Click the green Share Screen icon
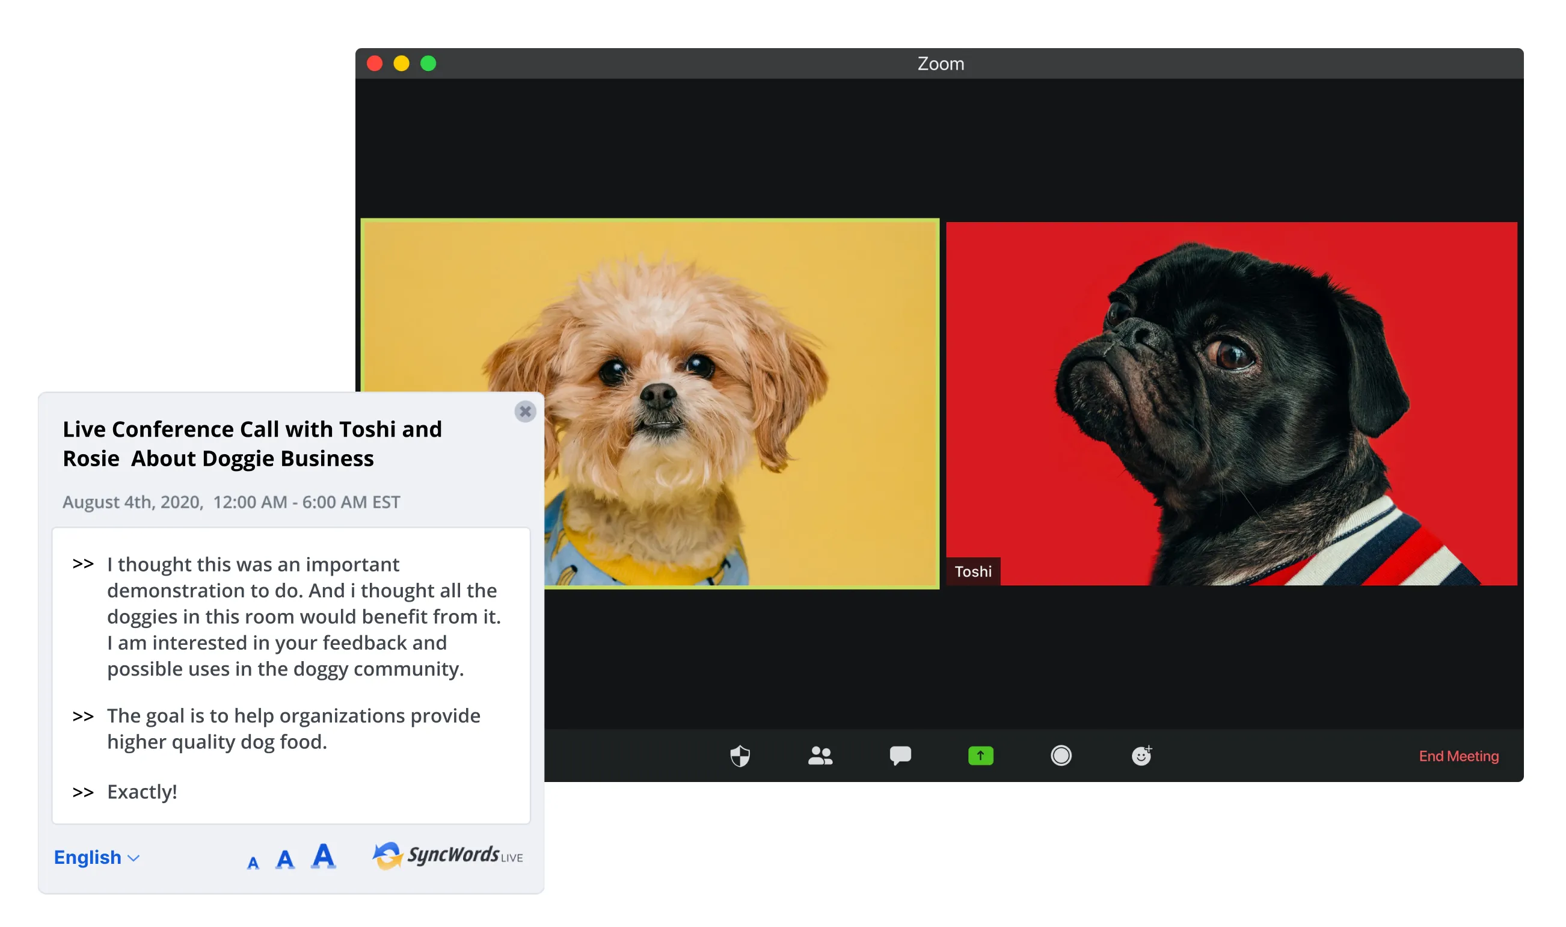 pyautogui.click(x=980, y=756)
